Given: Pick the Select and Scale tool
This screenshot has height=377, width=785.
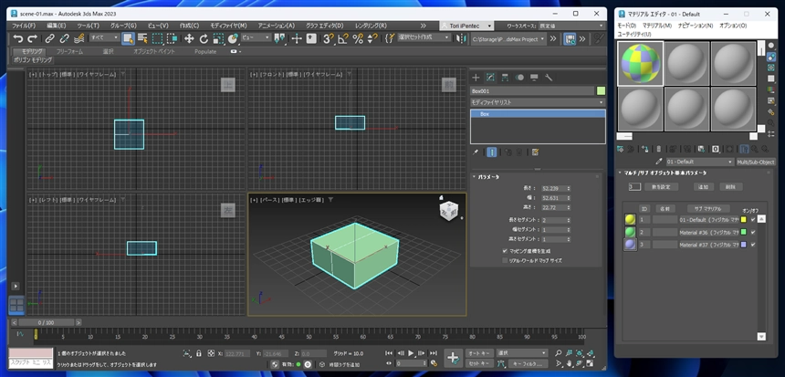Looking at the screenshot, I should point(218,38).
